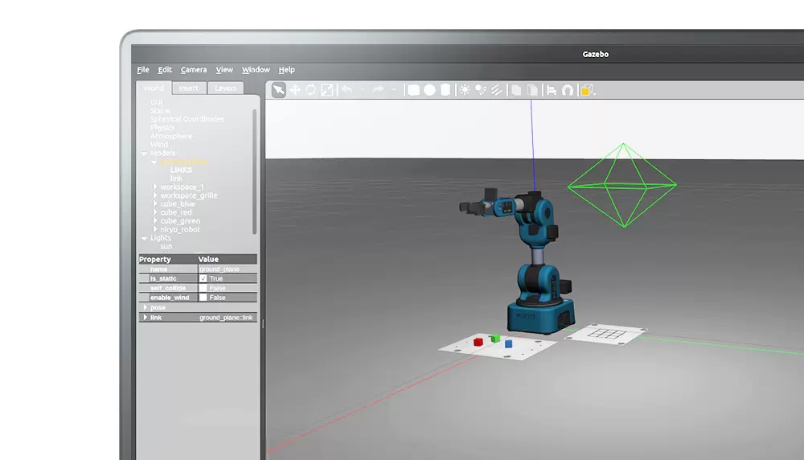Open the Help menu
The height and width of the screenshot is (460, 804).
click(287, 70)
